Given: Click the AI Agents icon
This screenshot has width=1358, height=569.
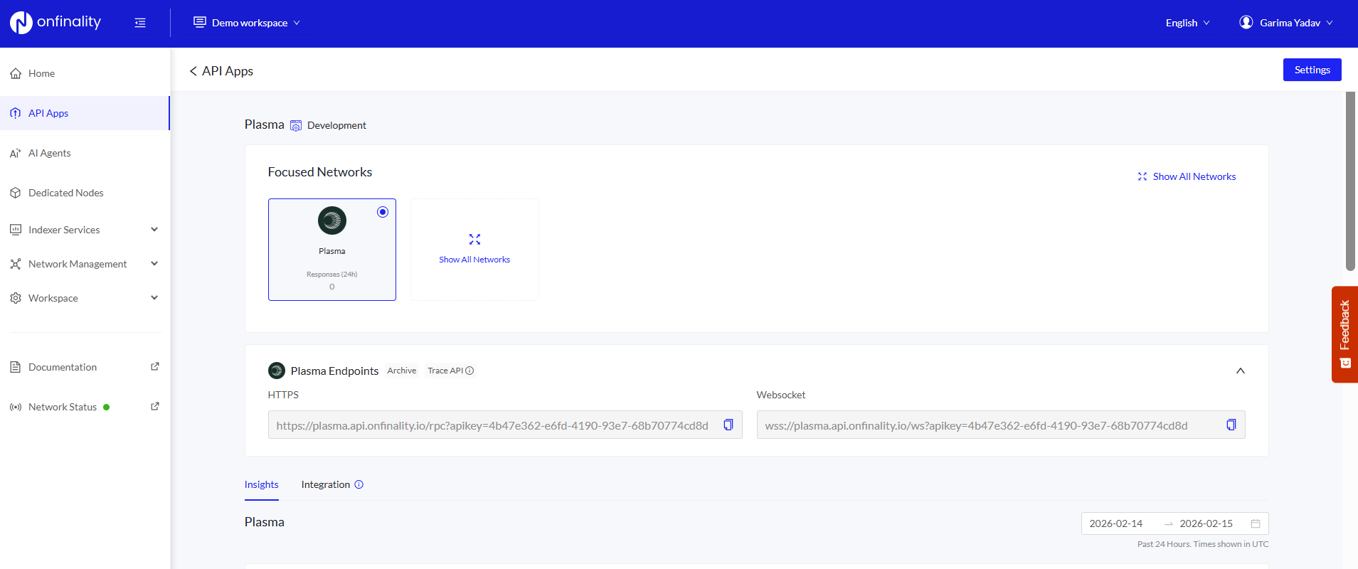Looking at the screenshot, I should (16, 153).
